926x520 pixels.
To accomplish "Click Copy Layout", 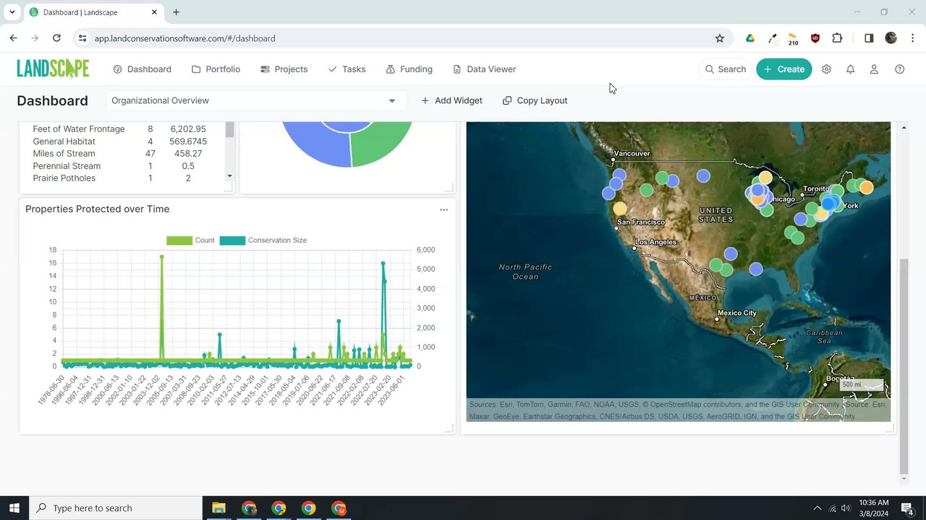I will [535, 100].
